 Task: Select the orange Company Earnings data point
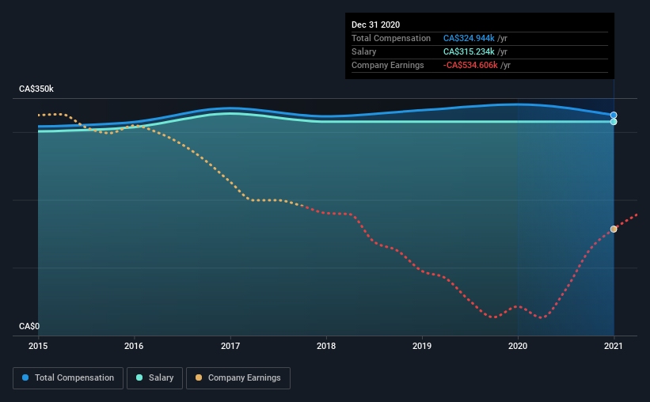[x=614, y=229]
